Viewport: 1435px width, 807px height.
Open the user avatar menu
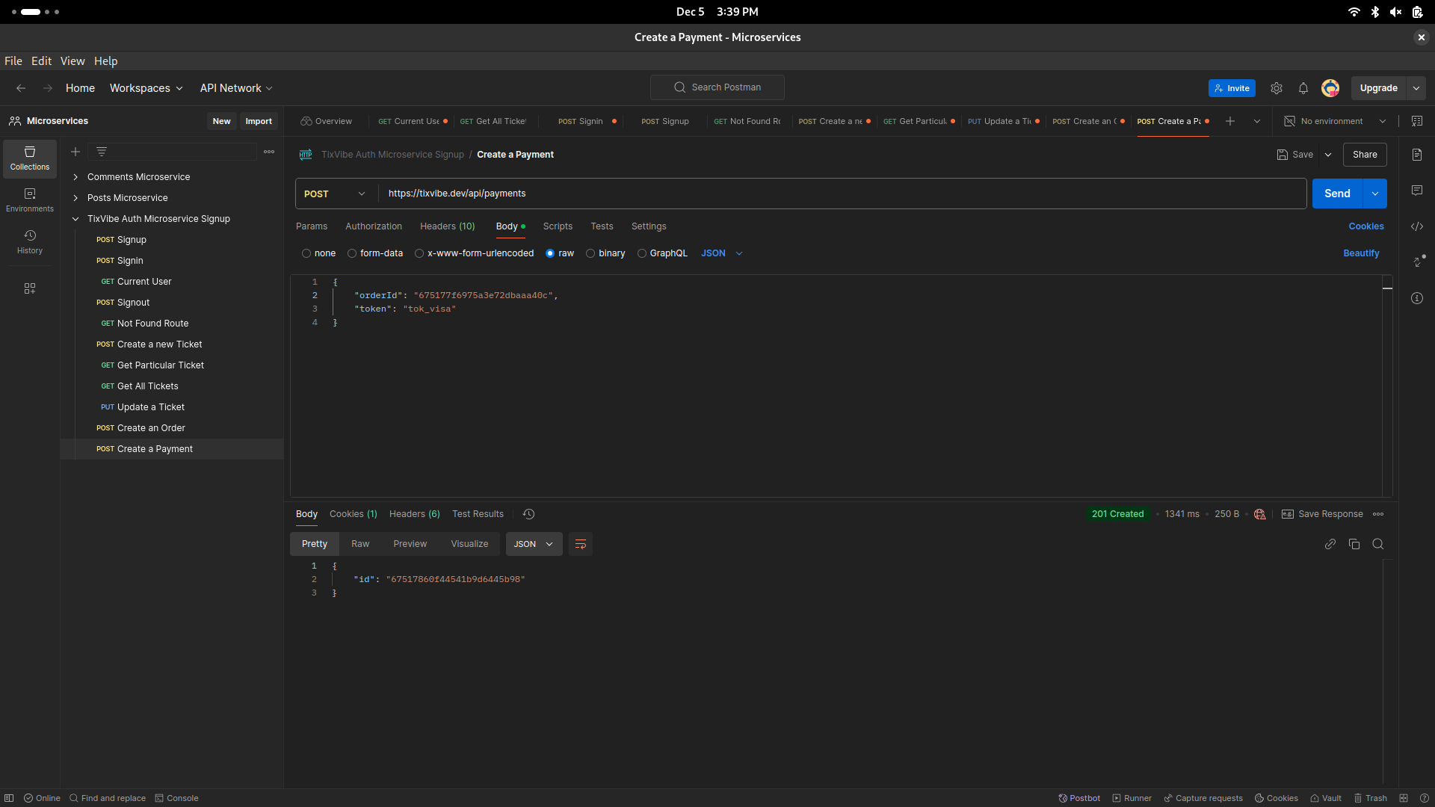point(1330,88)
